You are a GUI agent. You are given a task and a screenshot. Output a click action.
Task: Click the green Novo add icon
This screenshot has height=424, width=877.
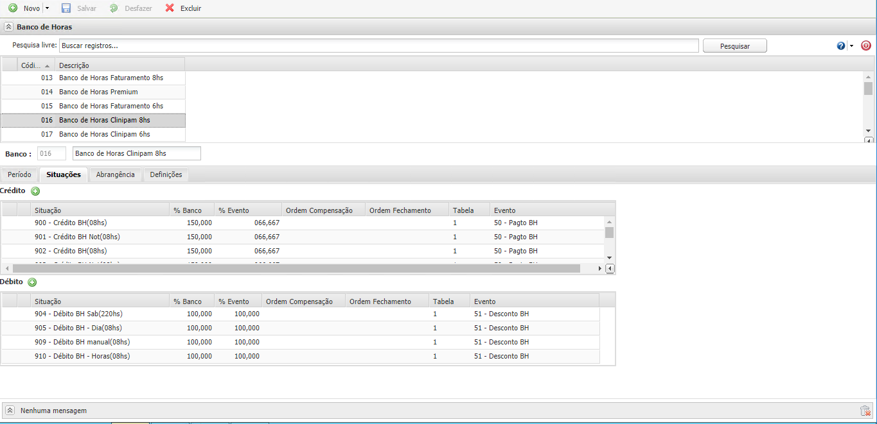(13, 8)
